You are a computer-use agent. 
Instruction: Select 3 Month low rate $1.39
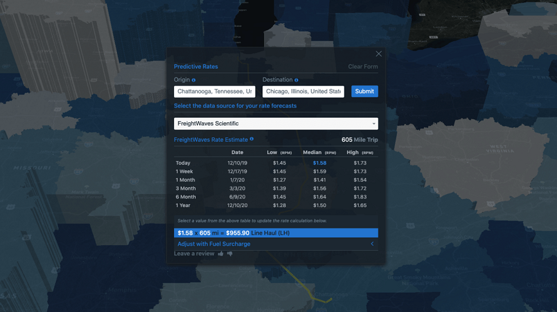(279, 188)
